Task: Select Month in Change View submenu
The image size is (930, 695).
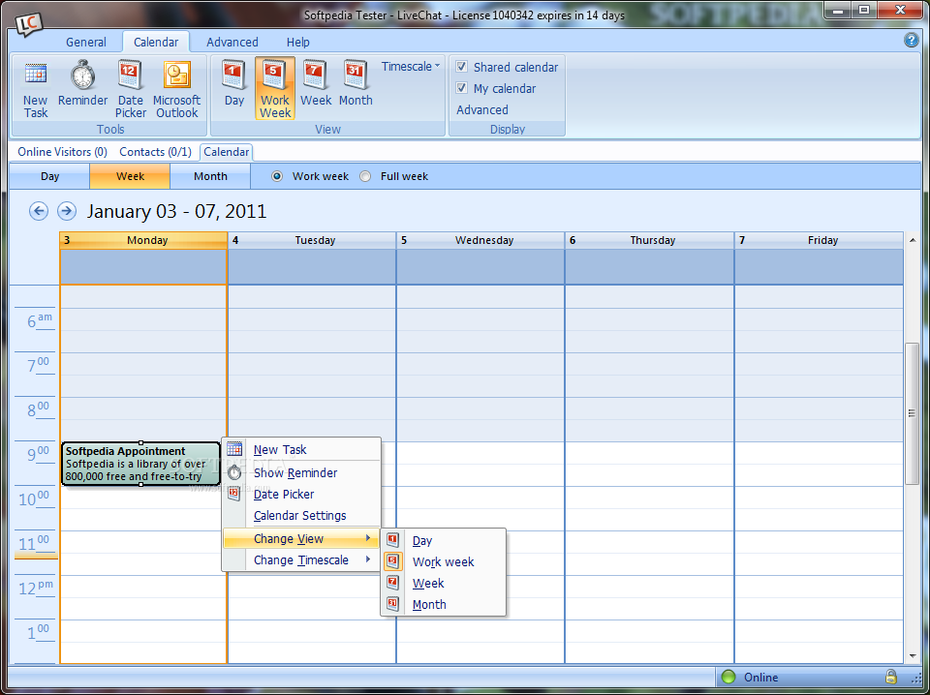Action: coord(443,604)
